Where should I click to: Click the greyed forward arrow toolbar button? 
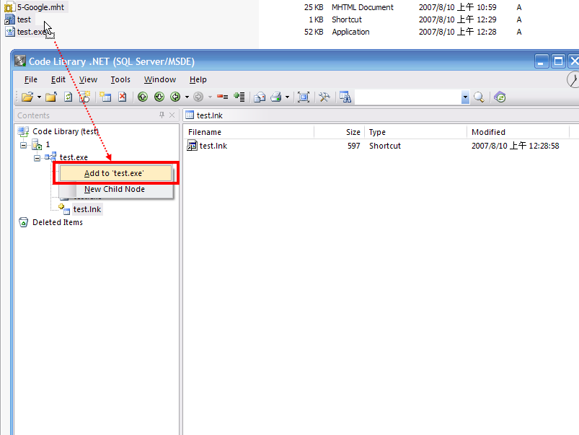click(x=198, y=97)
